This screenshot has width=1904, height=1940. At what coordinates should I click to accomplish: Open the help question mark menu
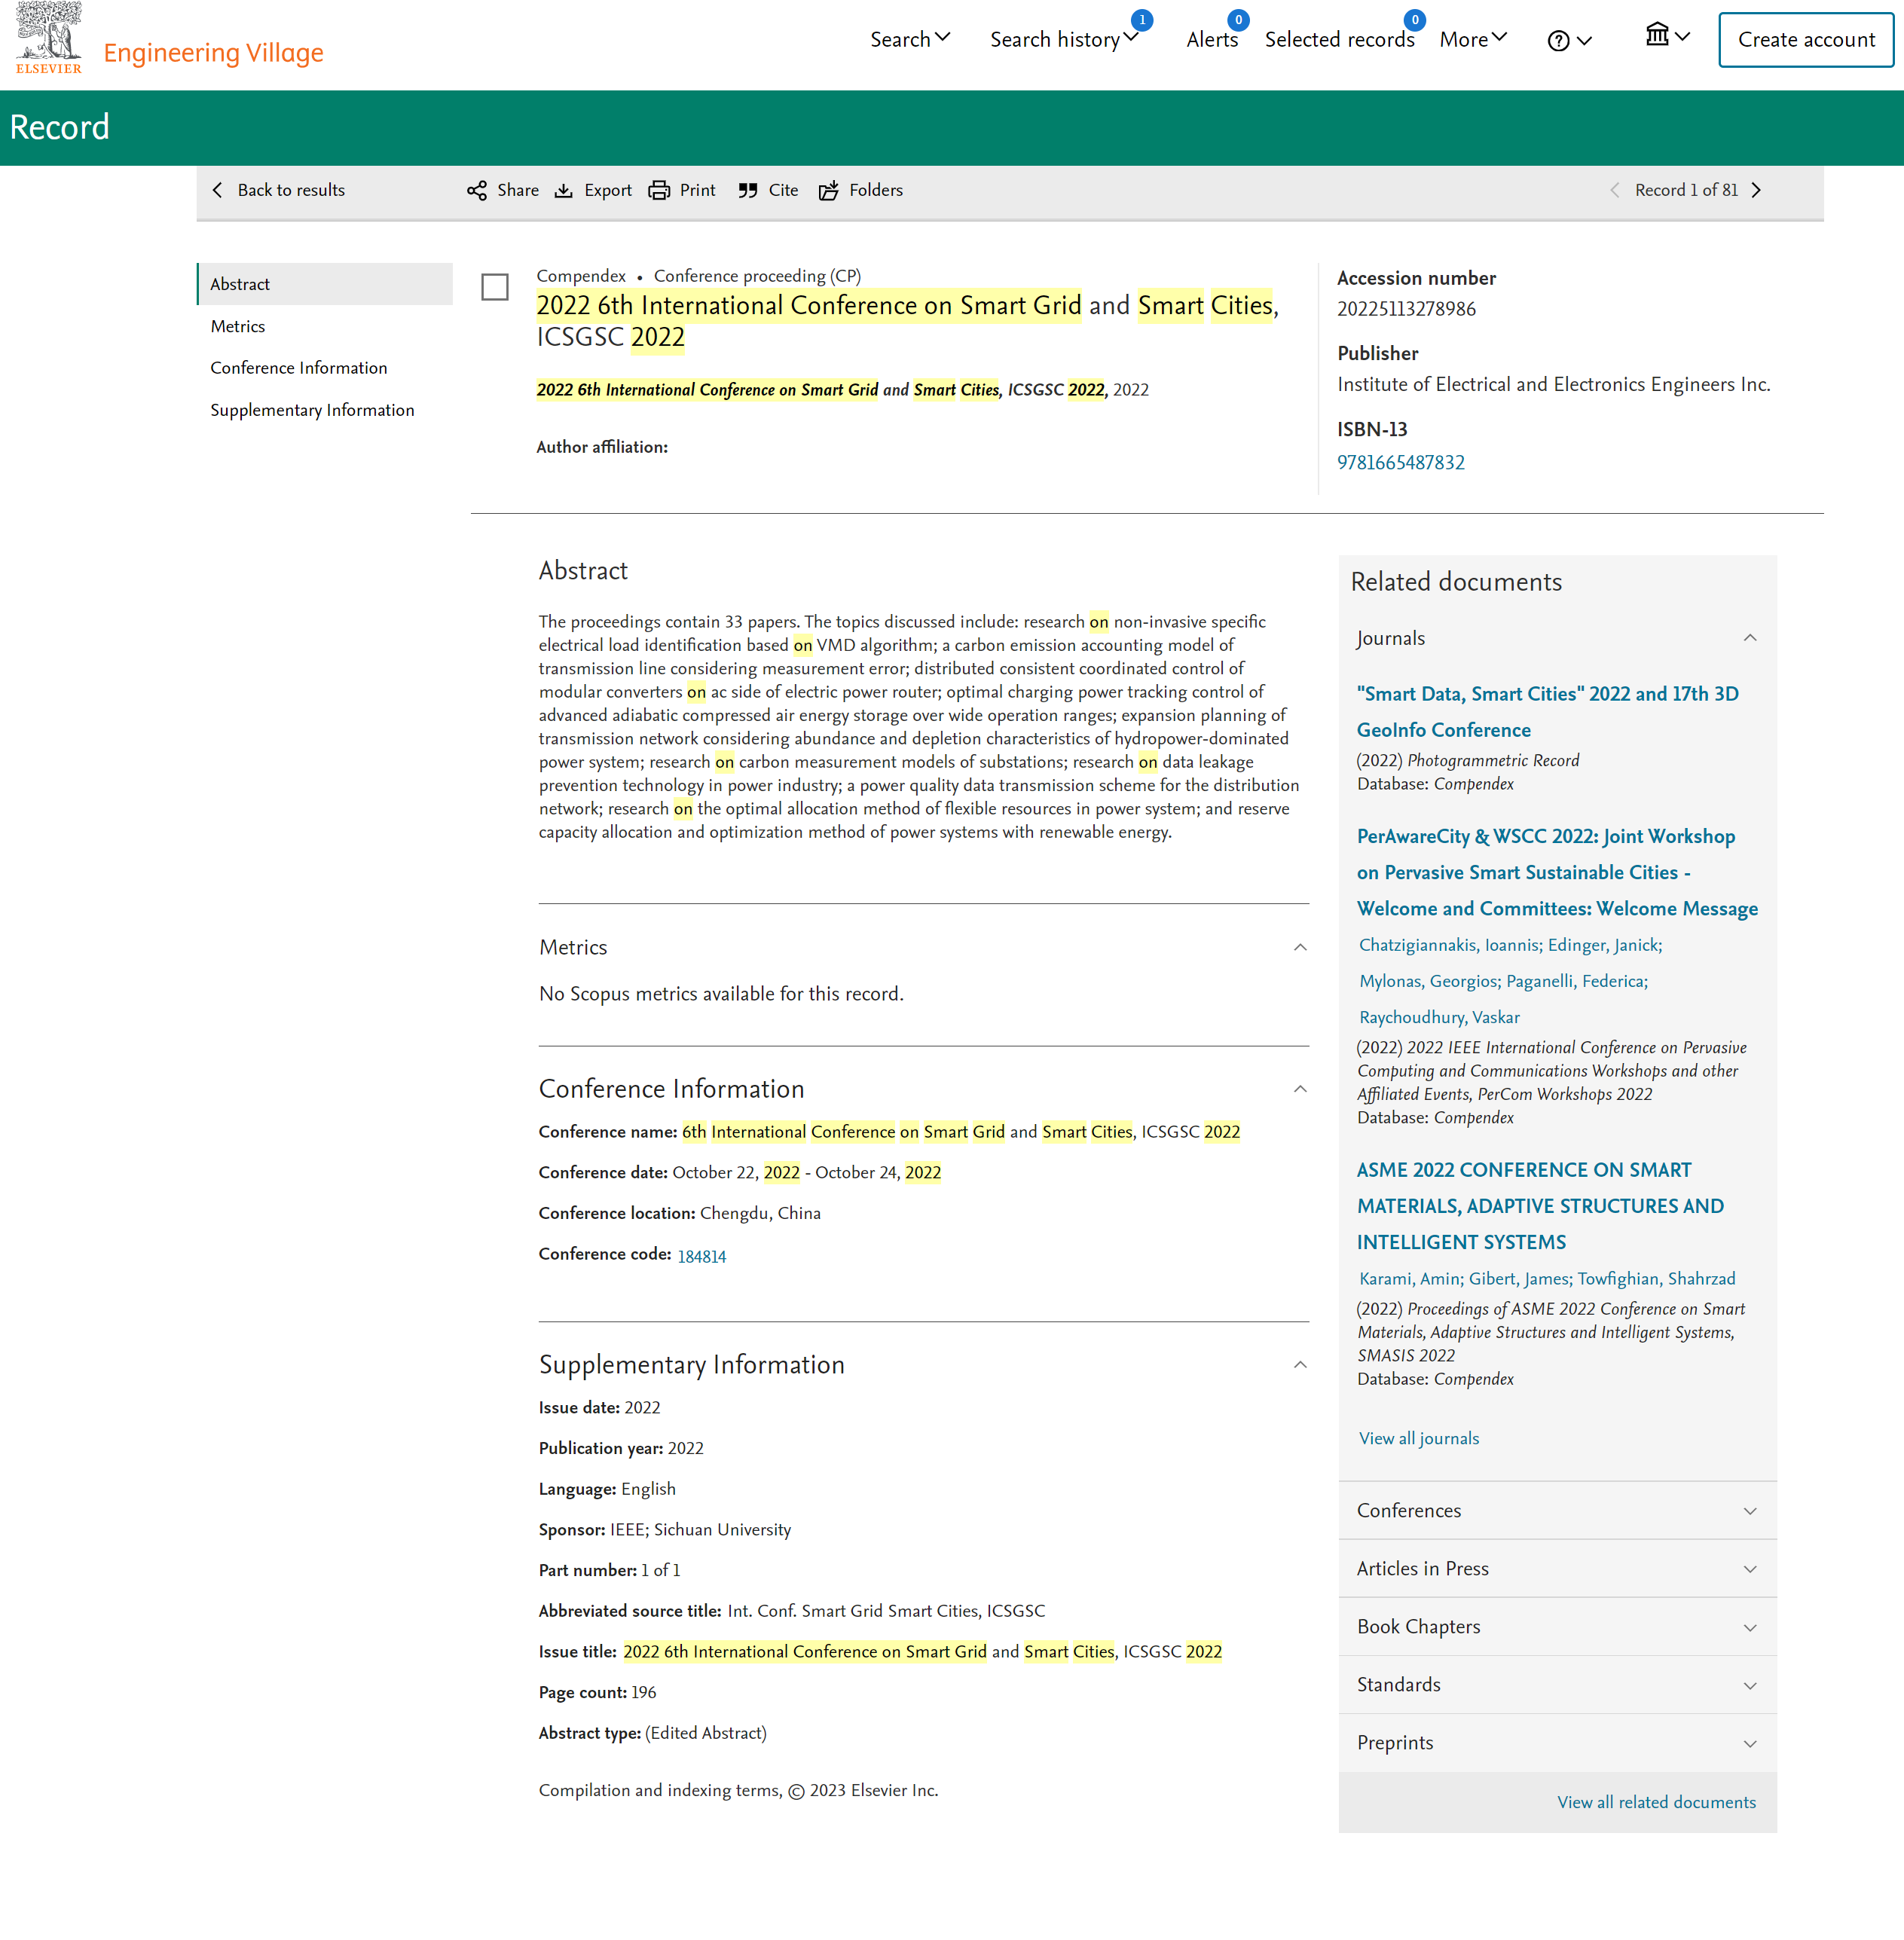click(x=1569, y=40)
